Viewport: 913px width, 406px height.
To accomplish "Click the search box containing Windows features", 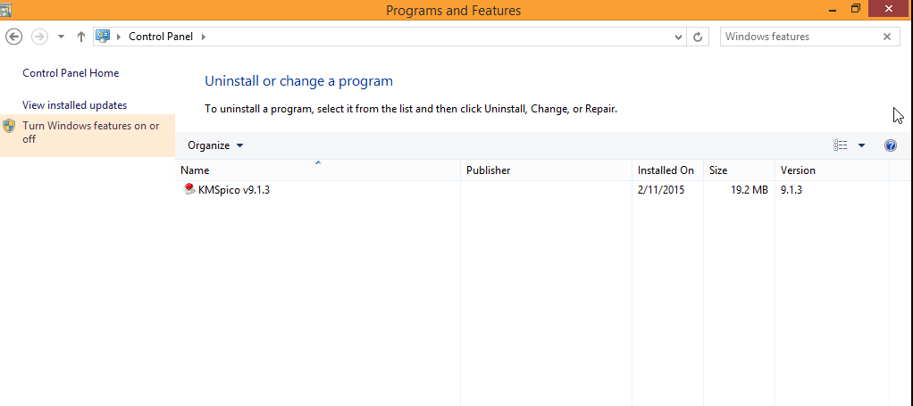I will 800,37.
